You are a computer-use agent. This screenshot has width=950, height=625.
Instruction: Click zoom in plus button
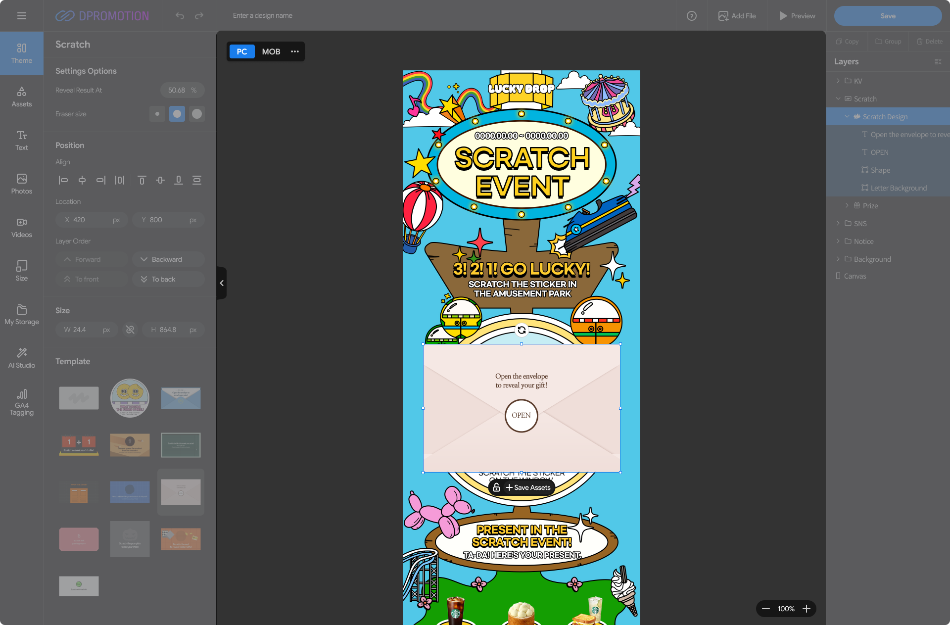[x=807, y=609]
